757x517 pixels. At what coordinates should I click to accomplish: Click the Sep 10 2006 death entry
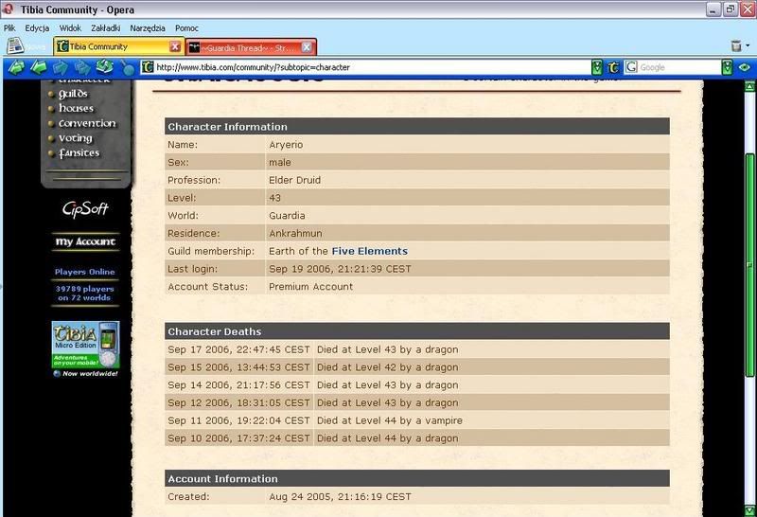coord(416,438)
